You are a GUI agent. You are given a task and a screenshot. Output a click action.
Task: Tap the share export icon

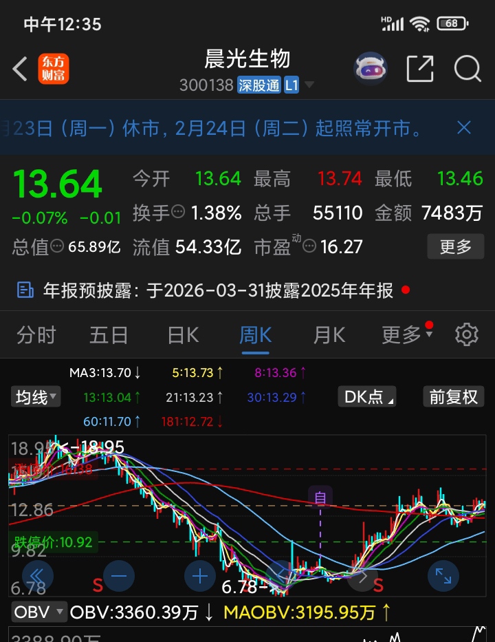[x=420, y=68]
